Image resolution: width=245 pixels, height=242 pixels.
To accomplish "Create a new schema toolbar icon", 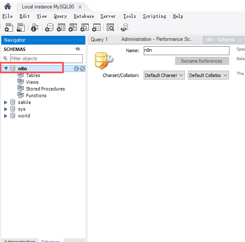I will [x=49, y=27].
